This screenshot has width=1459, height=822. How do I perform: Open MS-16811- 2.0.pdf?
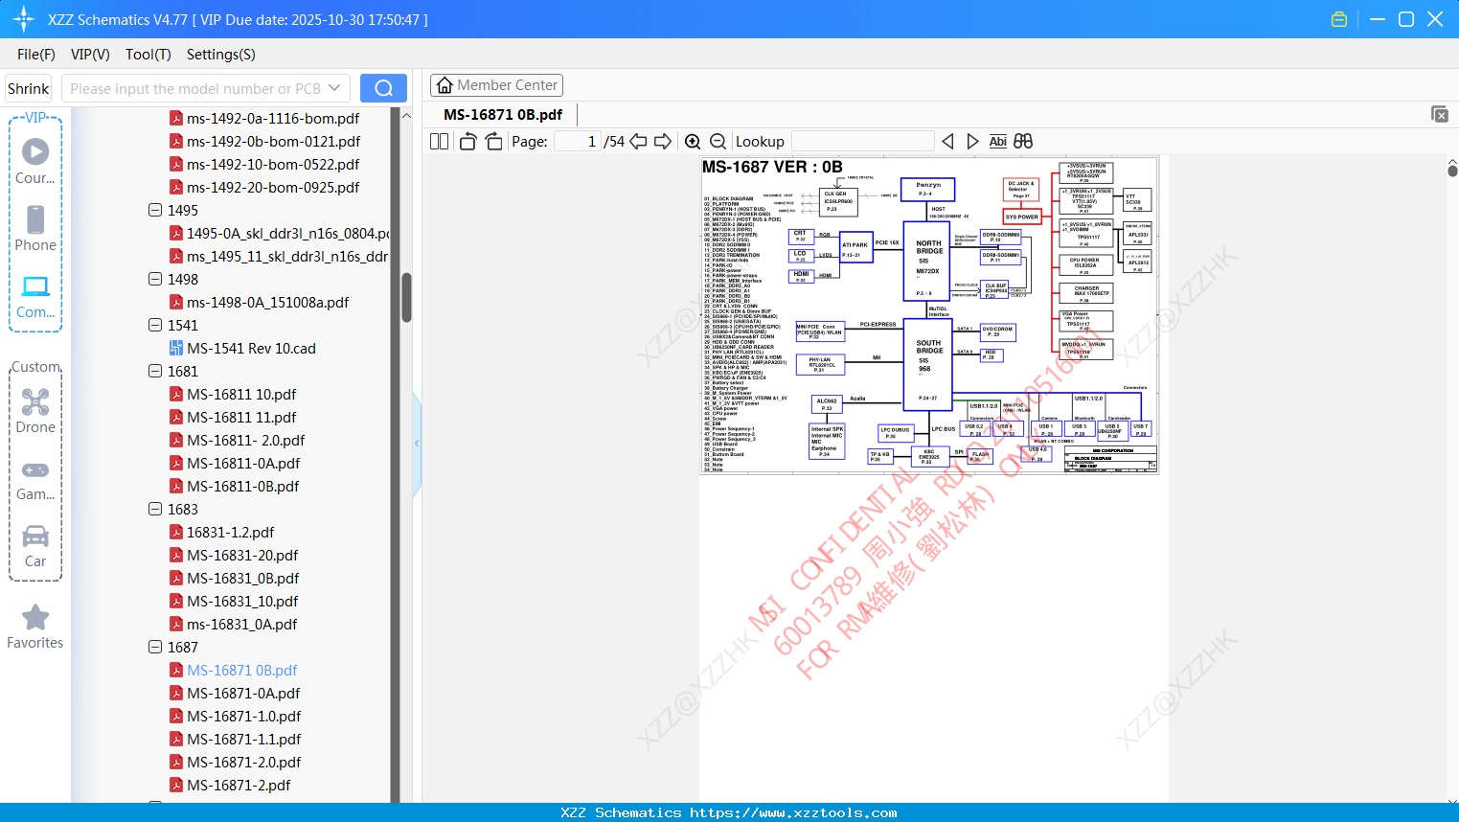pos(246,440)
